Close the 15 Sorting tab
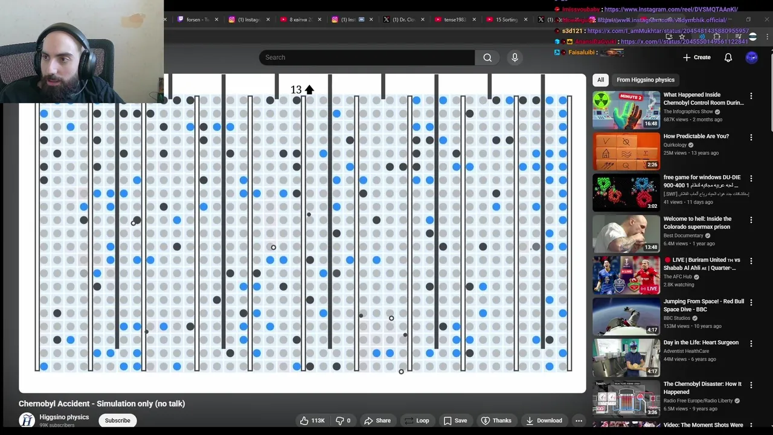773x435 pixels. pyautogui.click(x=525, y=20)
